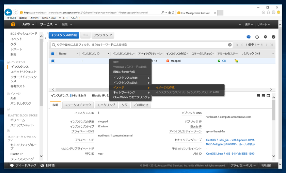Minimize detail pane with first layout icon
Image resolution: width=286 pixels, height=173 pixels.
258,95
